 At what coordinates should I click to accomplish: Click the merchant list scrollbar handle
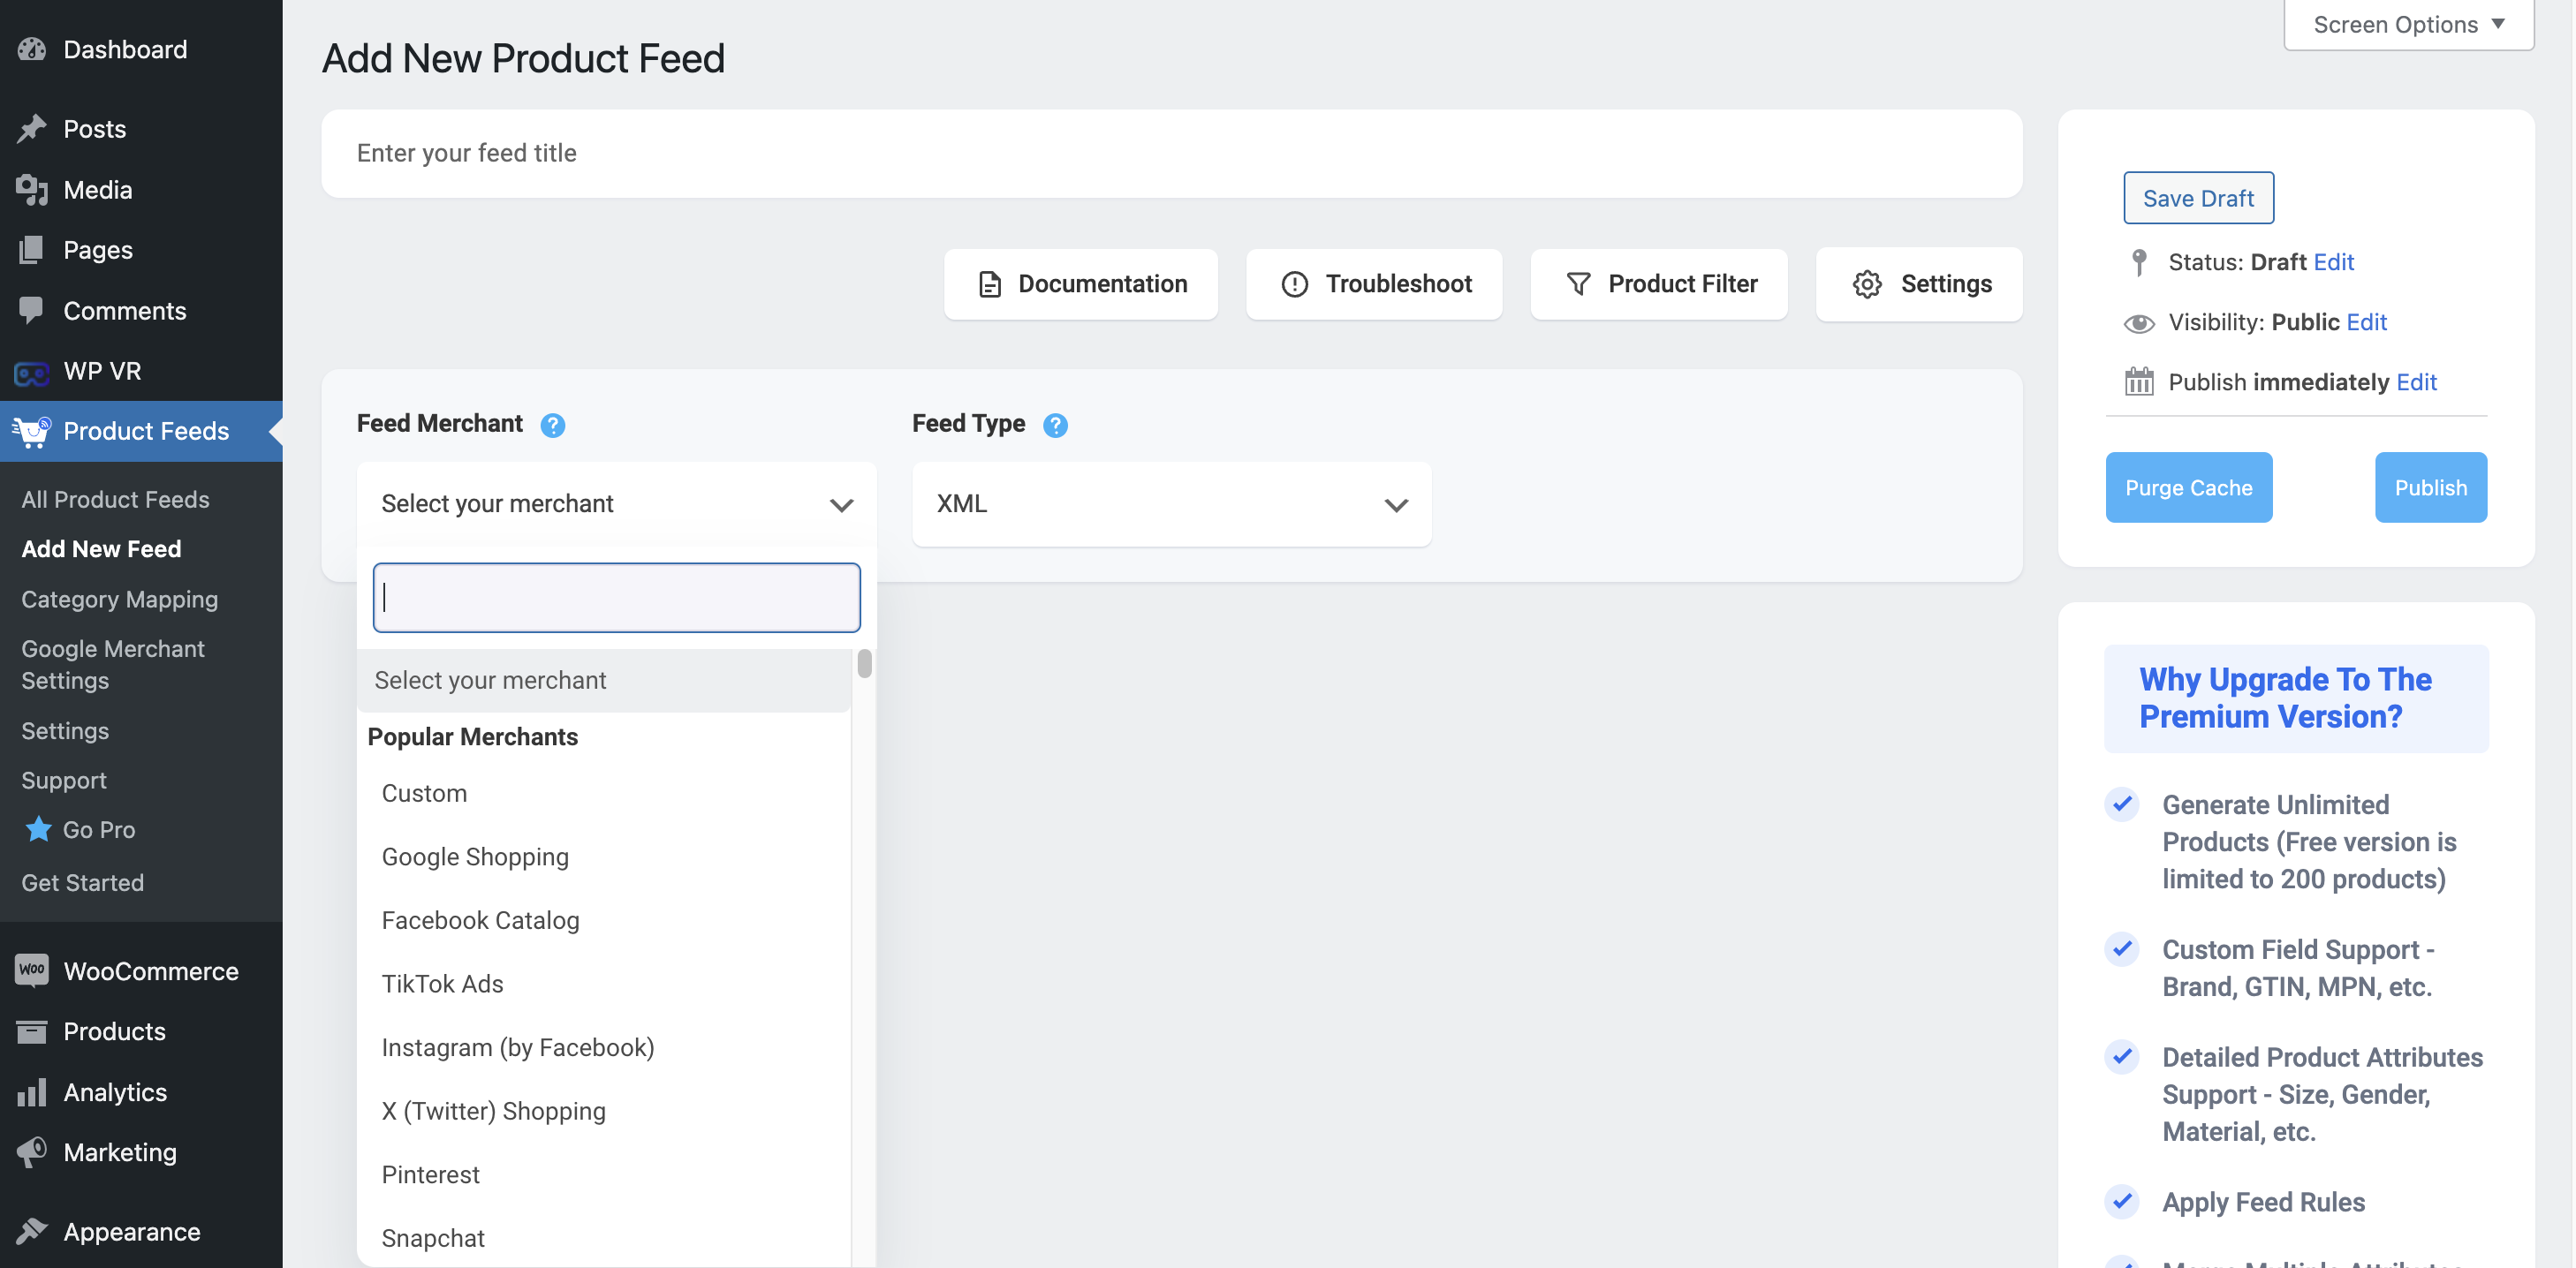click(864, 663)
